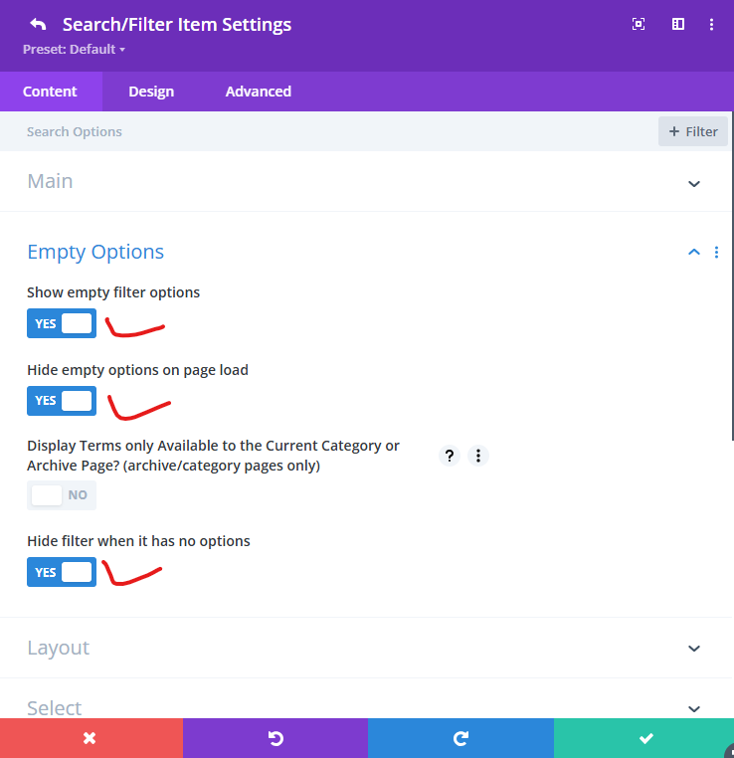Click the blue redo button
This screenshot has width=734, height=758.
pyautogui.click(x=460, y=738)
